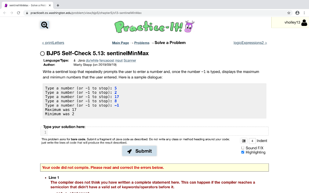
Task: Click the padlock icon in the address bar
Action: point(27,13)
